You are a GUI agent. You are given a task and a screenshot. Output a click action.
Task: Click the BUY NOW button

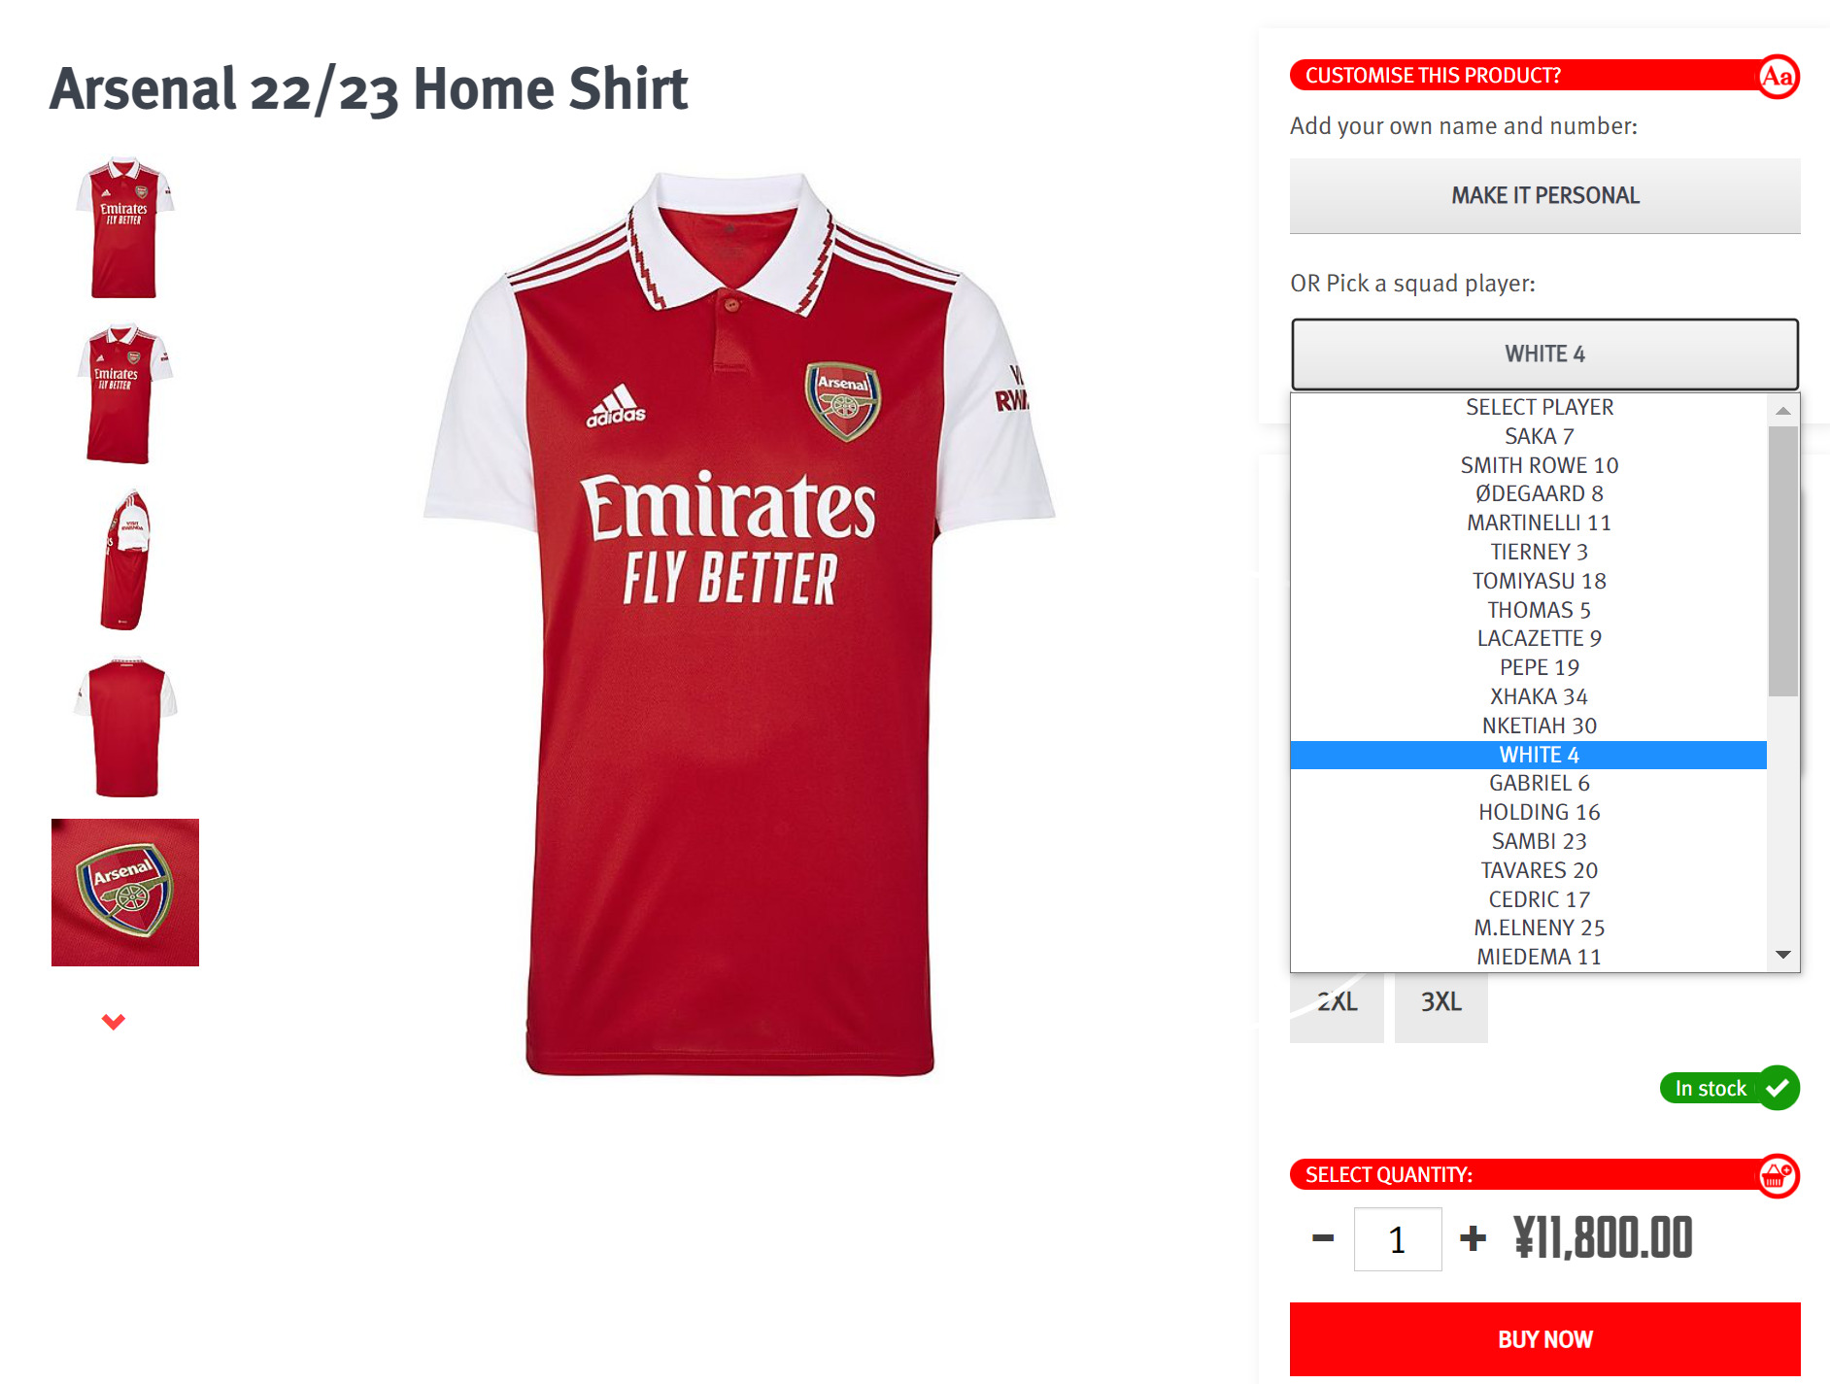(x=1544, y=1338)
